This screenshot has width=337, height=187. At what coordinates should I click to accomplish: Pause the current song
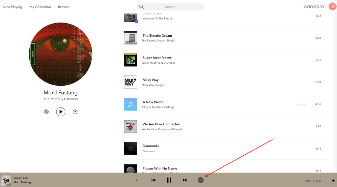[x=169, y=180]
